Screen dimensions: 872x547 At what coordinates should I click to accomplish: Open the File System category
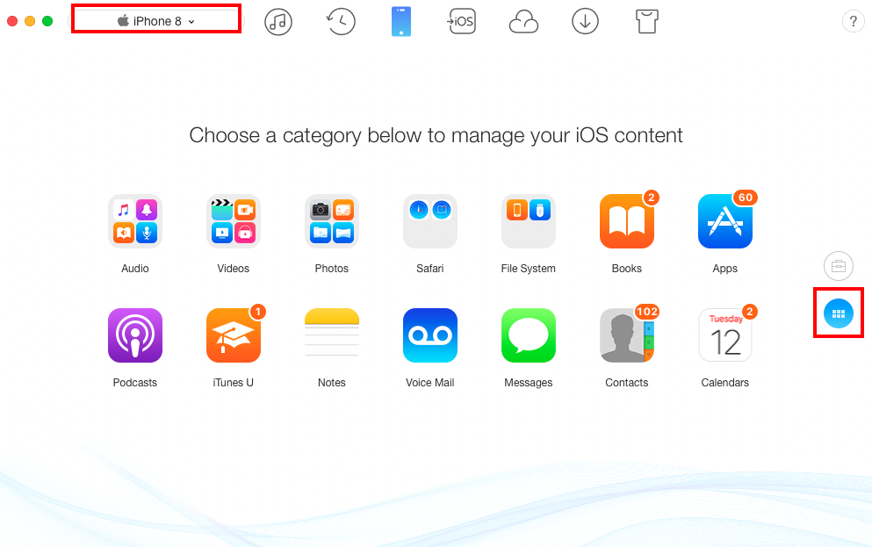point(529,221)
